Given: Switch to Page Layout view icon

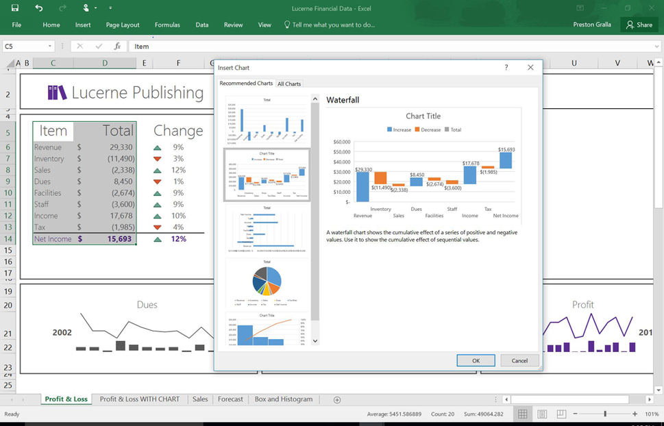Looking at the screenshot, I should click(x=543, y=414).
